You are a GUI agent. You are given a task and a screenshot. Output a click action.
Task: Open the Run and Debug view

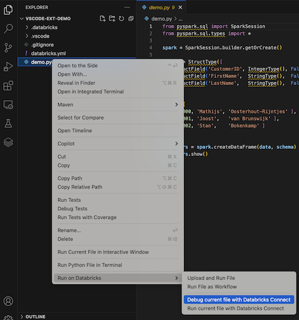[8, 66]
